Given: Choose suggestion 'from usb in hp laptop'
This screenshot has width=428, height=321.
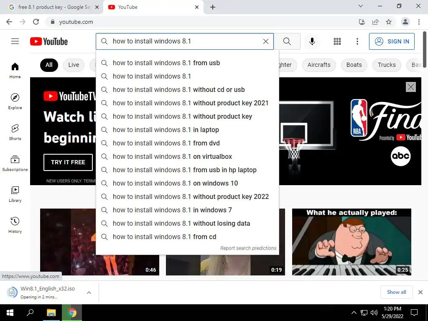Looking at the screenshot, I should pyautogui.click(x=188, y=170).
